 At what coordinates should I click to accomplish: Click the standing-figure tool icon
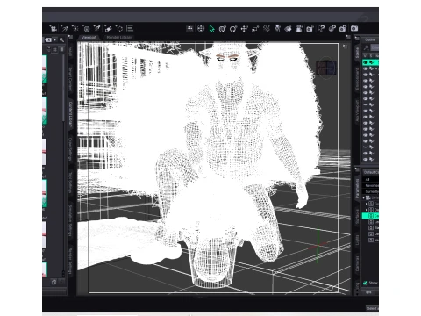pyautogui.click(x=277, y=28)
